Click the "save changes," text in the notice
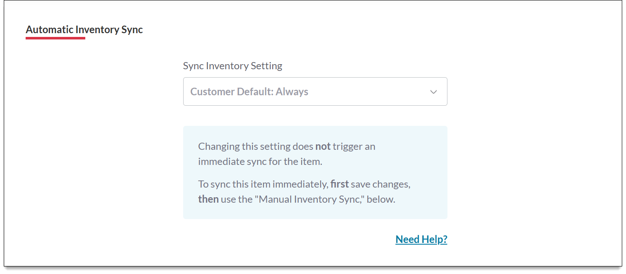 pyautogui.click(x=381, y=184)
